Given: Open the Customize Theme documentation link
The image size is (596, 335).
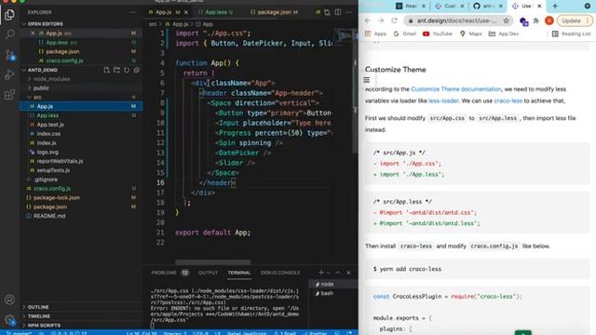Looking at the screenshot, I should pyautogui.click(x=456, y=89).
